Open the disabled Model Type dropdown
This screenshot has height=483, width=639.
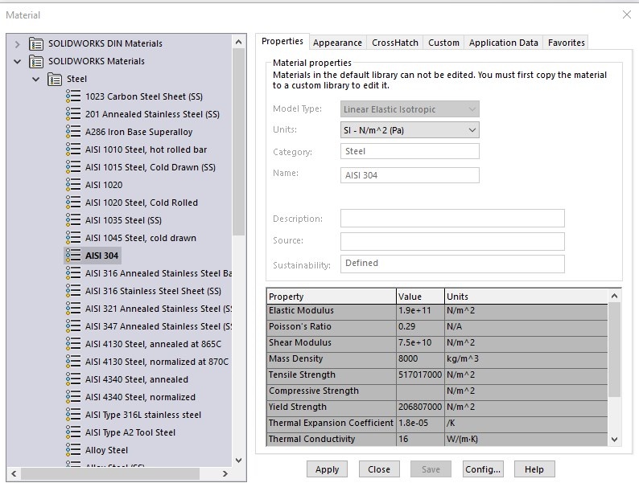[410, 109]
